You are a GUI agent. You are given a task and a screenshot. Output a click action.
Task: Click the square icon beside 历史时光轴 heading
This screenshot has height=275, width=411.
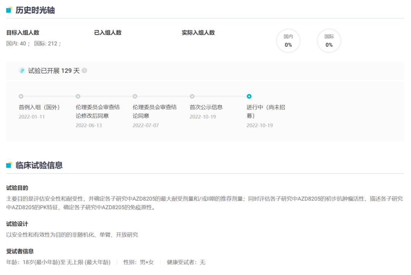tap(9, 10)
